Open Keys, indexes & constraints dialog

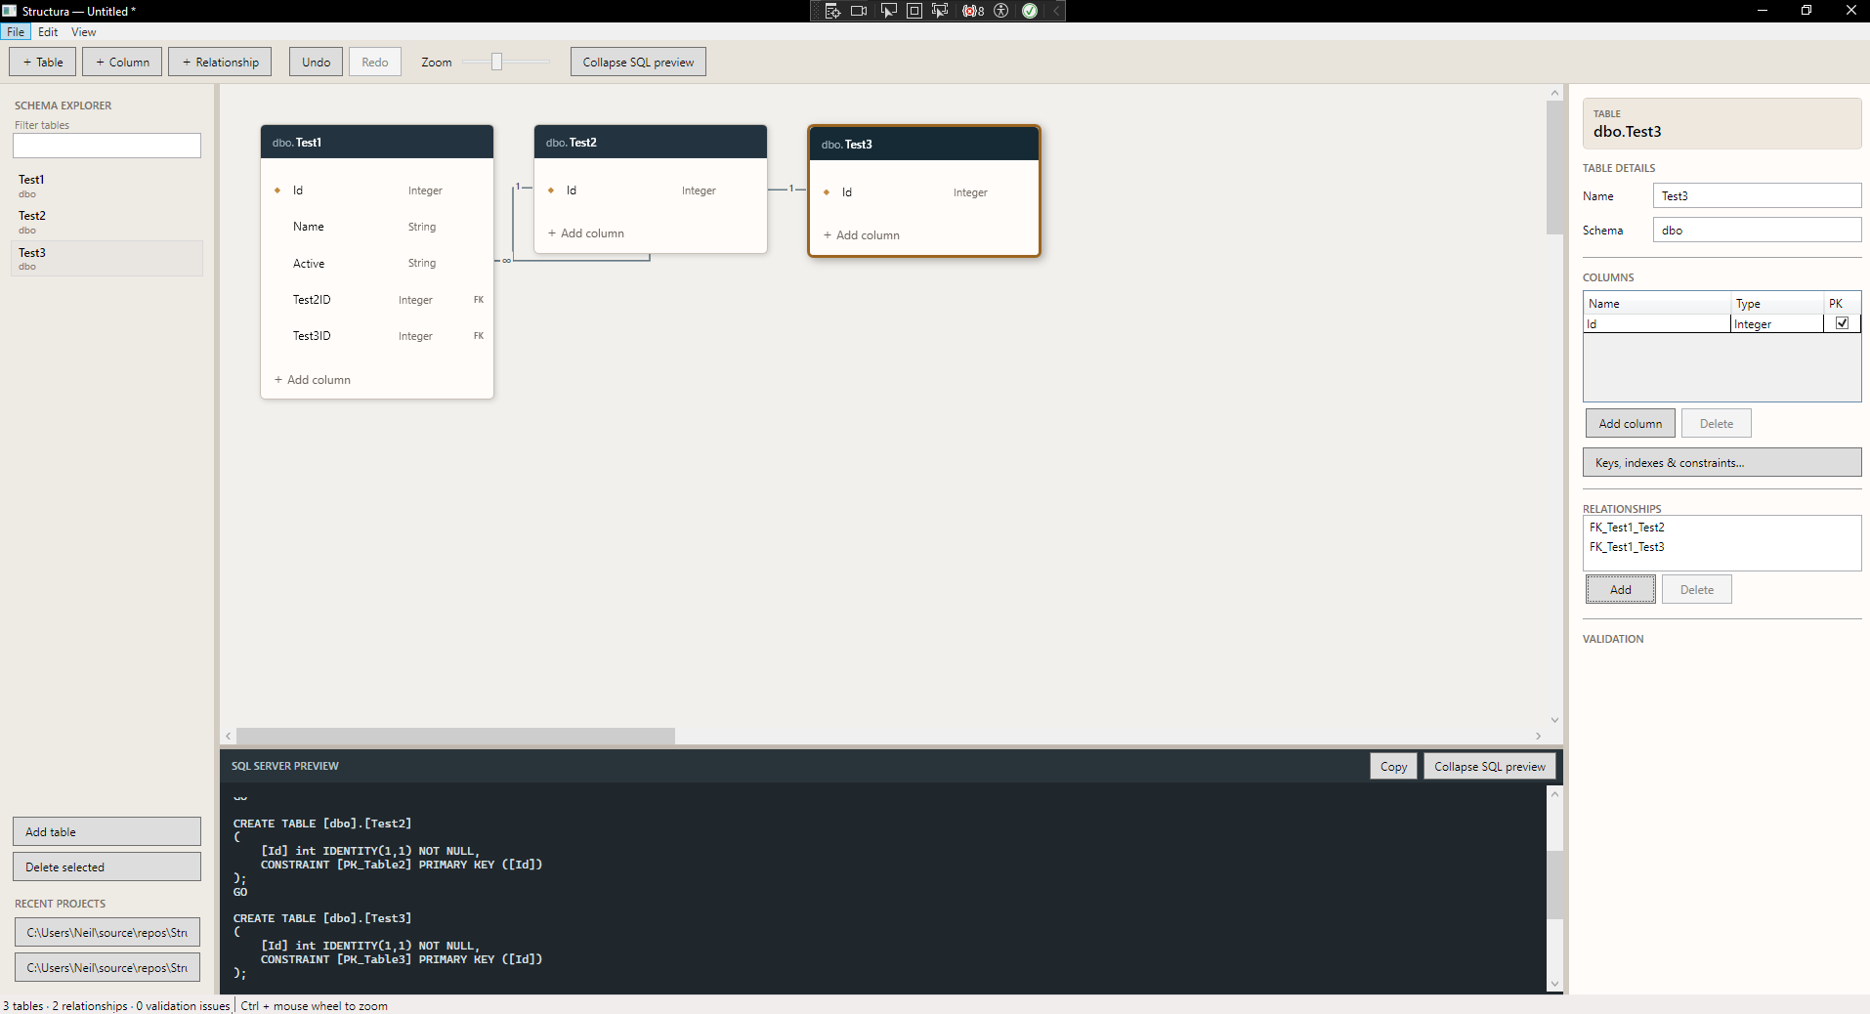point(1721,462)
